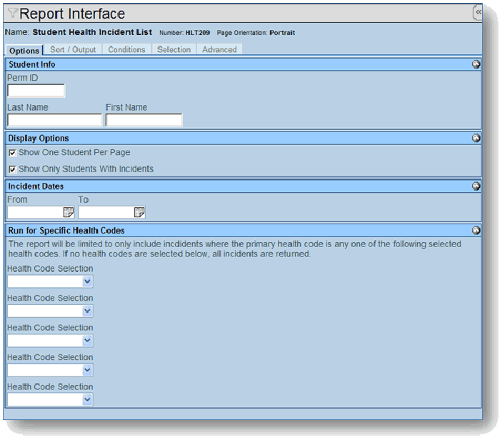Viewport: 500px width, 440px height.
Task: Open the calendar picker for To date
Action: (x=139, y=212)
